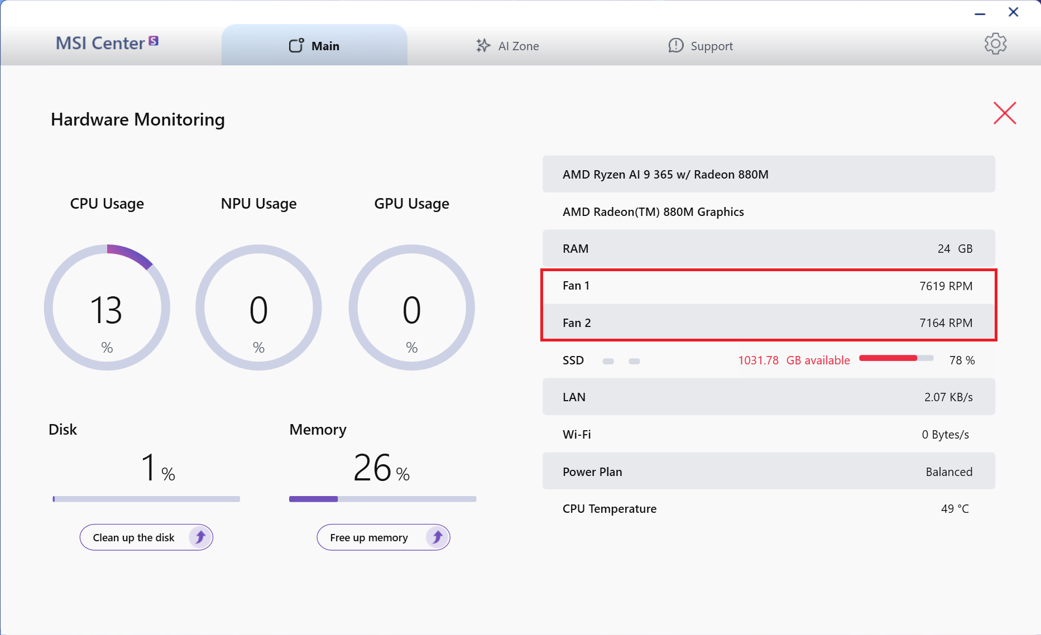Image resolution: width=1041 pixels, height=635 pixels.
Task: Click the 7619 RPM value
Action: (x=946, y=286)
